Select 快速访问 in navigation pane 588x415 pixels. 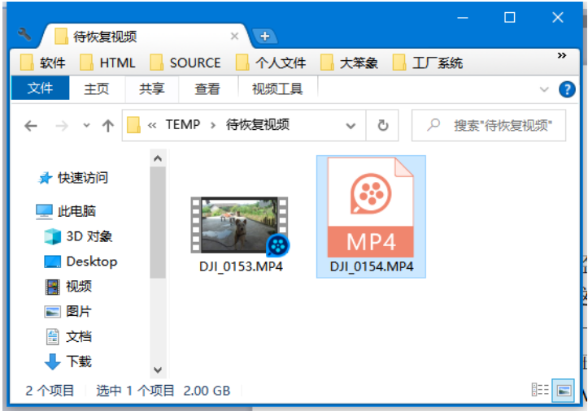click(x=73, y=178)
